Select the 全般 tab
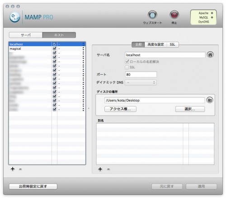The image size is (226, 198). 138,44
